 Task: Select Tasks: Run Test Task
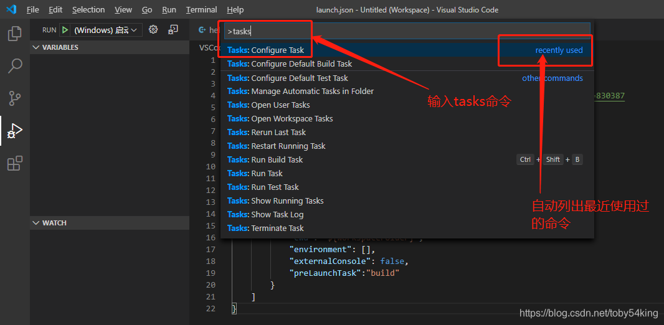point(407,187)
